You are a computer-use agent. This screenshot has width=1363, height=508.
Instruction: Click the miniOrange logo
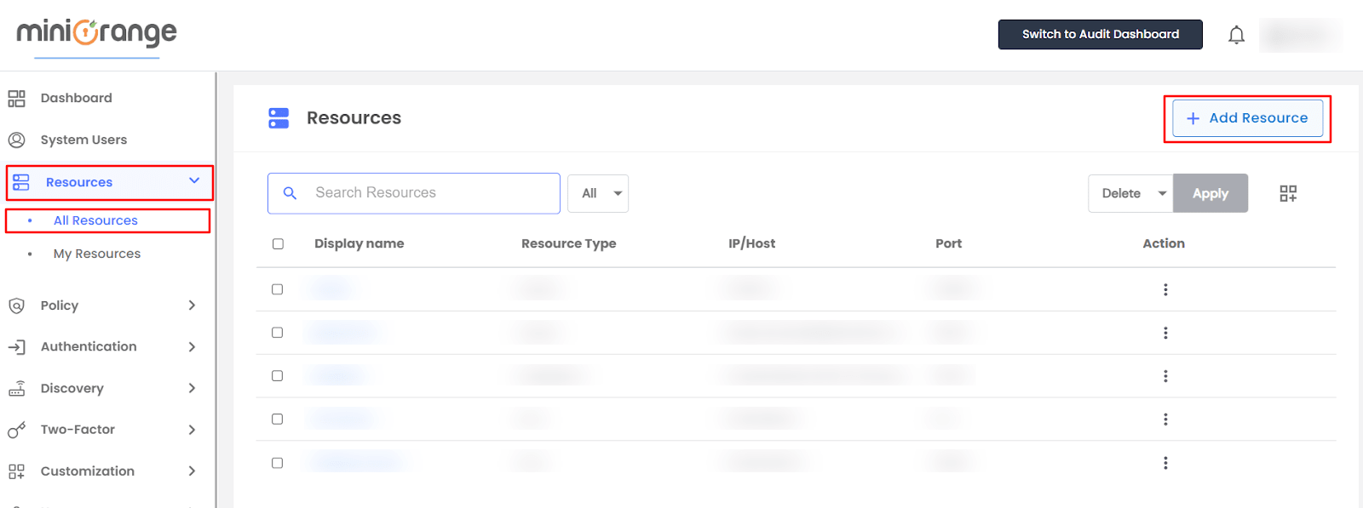(x=96, y=33)
